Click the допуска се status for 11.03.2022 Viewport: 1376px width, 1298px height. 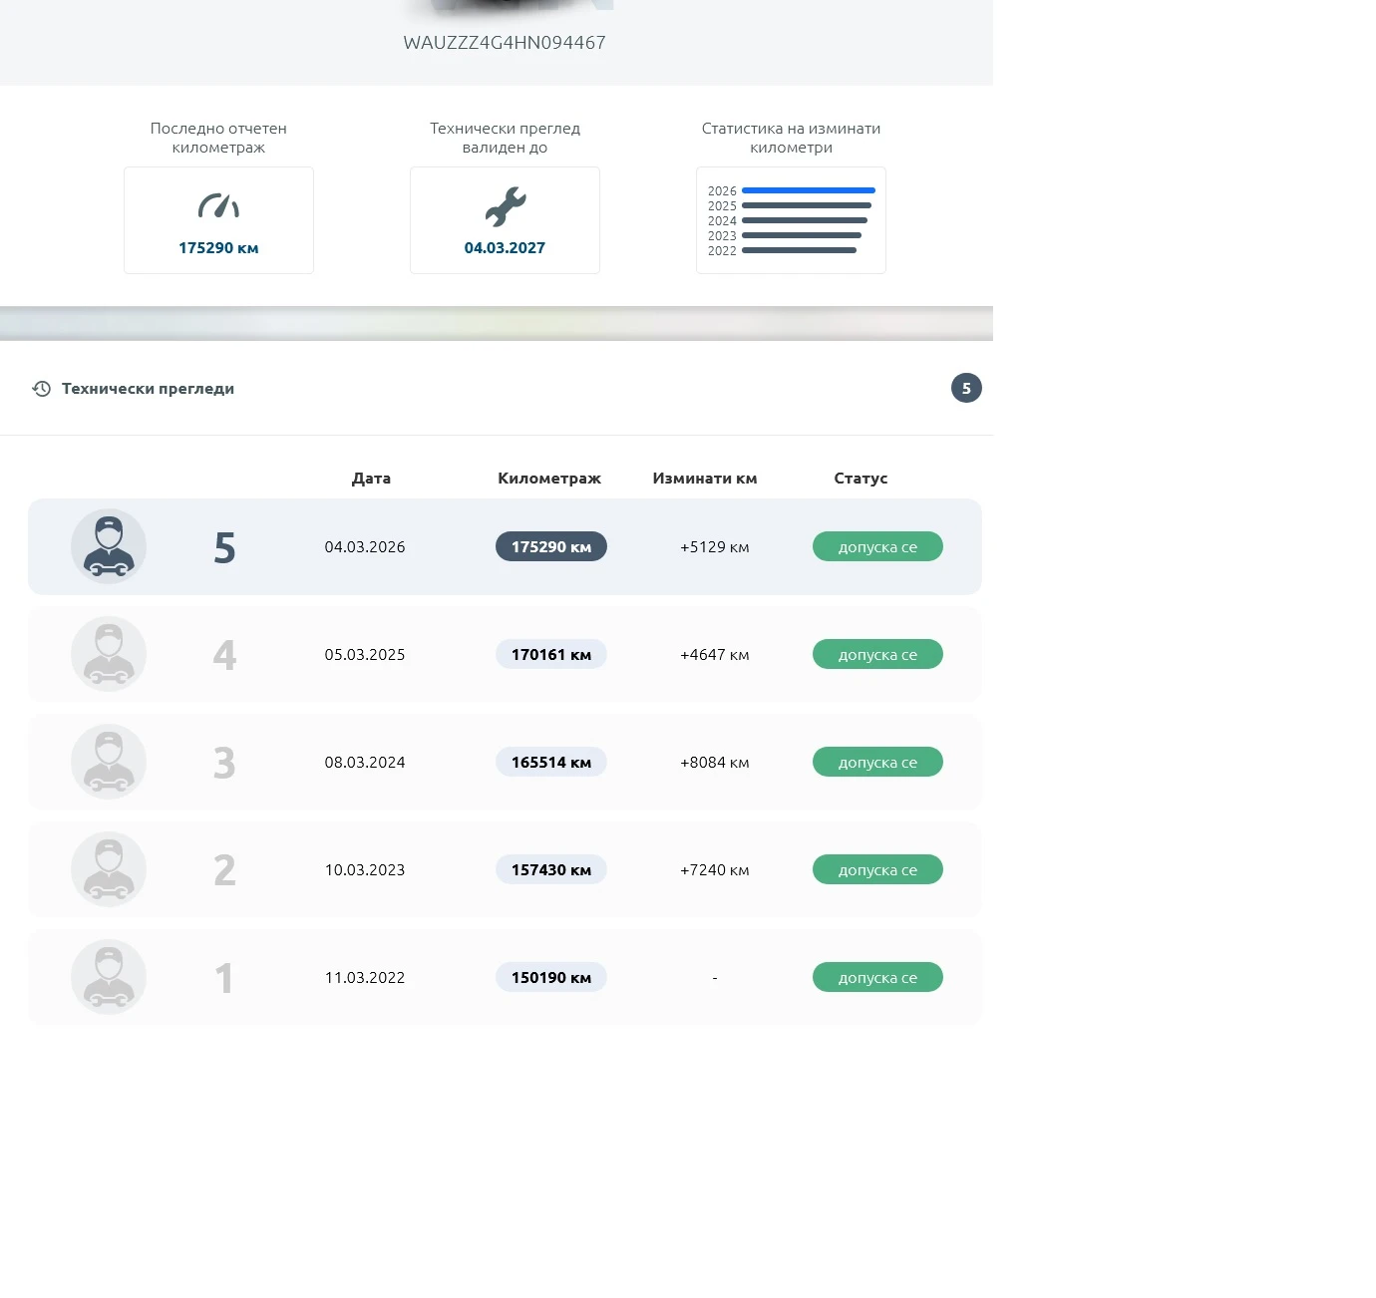pyautogui.click(x=877, y=977)
